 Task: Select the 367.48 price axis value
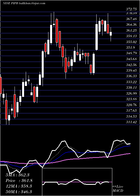[x=131, y=19]
